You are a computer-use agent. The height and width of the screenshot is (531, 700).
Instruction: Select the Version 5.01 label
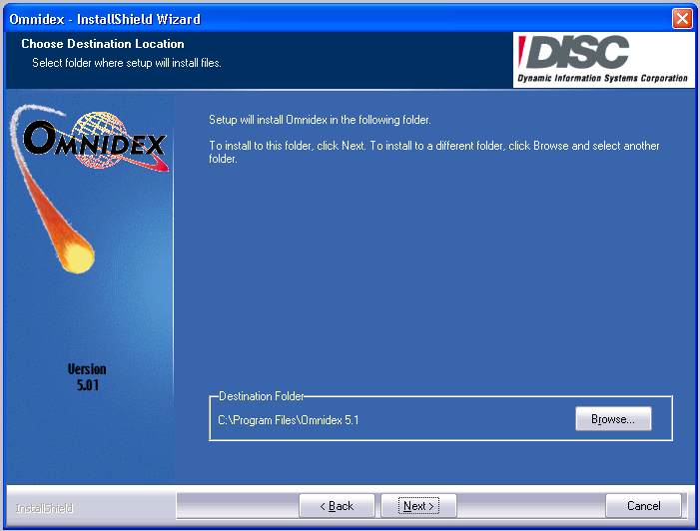tap(87, 377)
